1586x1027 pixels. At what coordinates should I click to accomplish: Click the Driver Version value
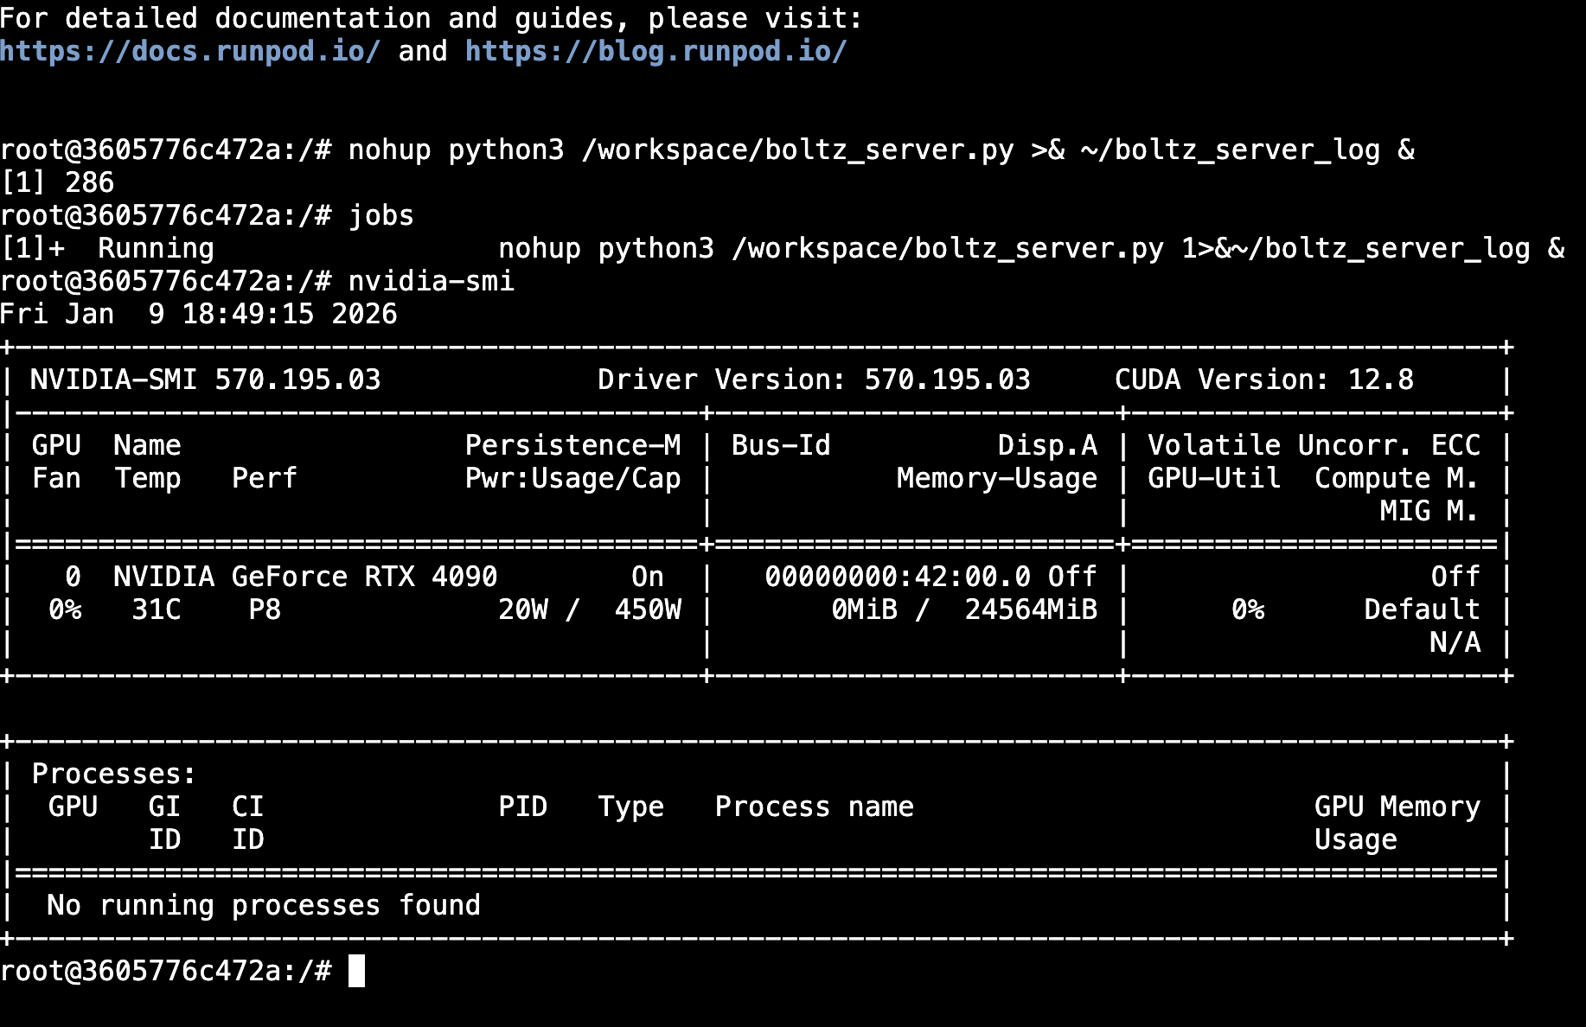click(x=947, y=380)
